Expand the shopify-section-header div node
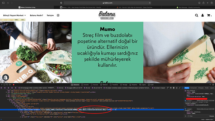Image resolution: width=215 pixels, height=121 pixels. [x=7, y=92]
